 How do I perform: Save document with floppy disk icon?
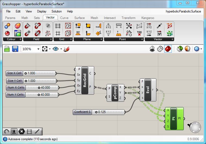pos(15,49)
